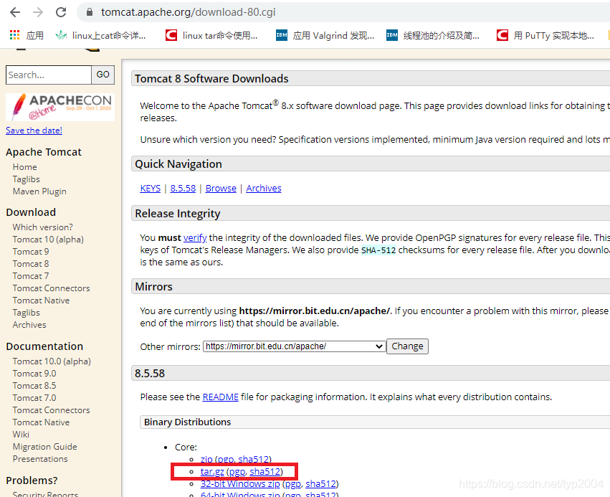Open the README link
Image resolution: width=610 pixels, height=497 pixels.
[x=221, y=397]
